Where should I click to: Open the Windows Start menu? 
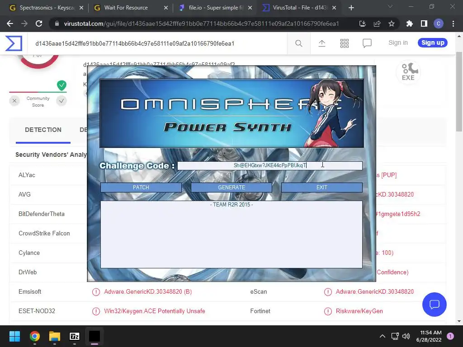(14, 336)
